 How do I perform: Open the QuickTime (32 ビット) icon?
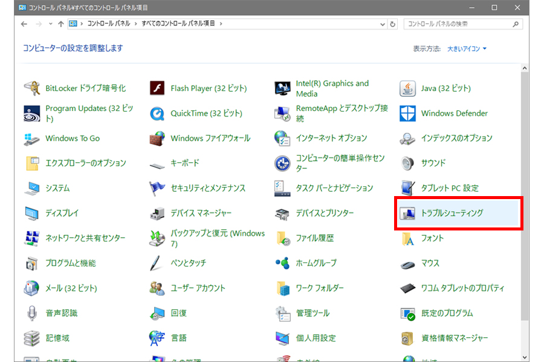click(157, 113)
